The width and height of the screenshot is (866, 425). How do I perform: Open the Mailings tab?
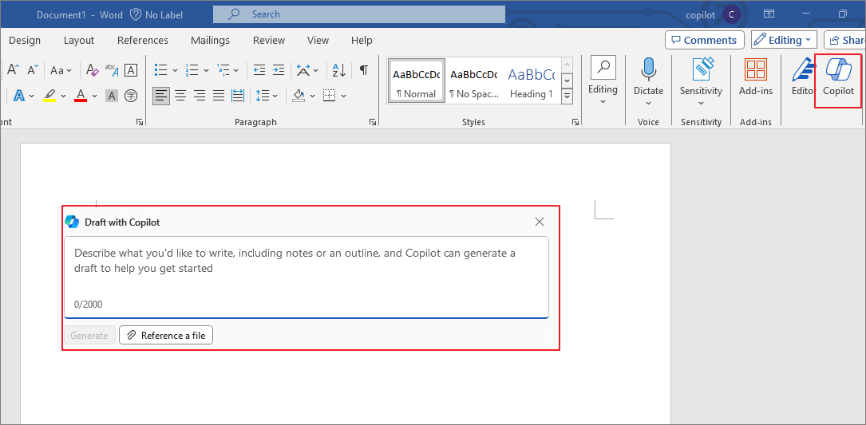click(211, 41)
